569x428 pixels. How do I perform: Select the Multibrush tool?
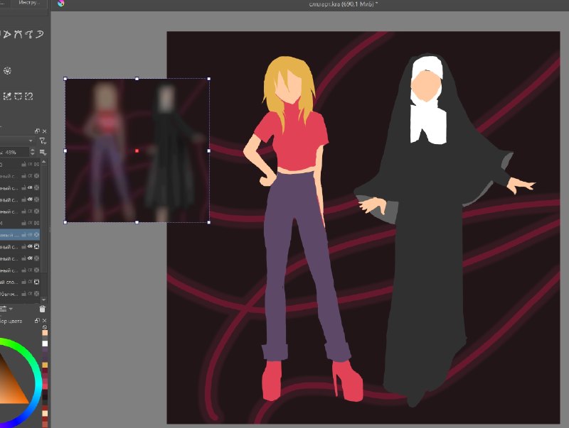[7, 70]
